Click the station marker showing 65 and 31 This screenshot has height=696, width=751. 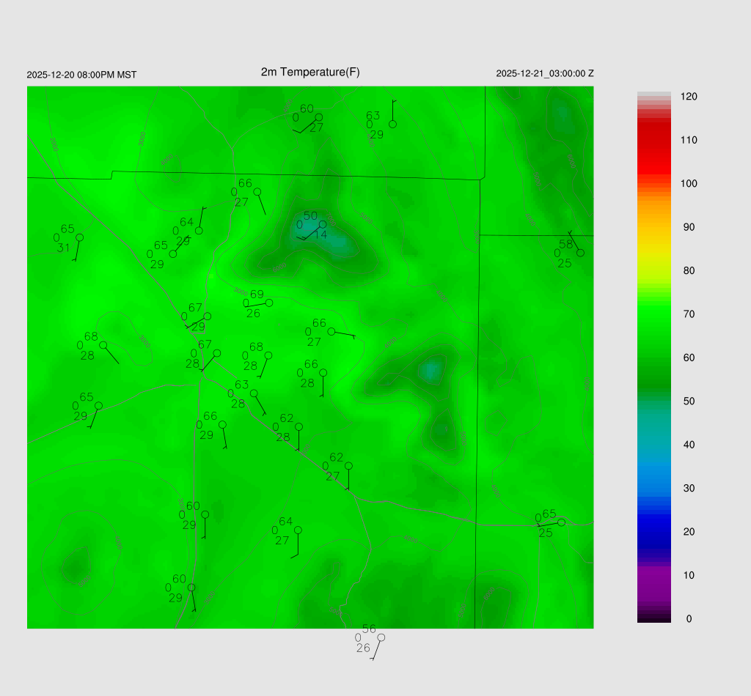pos(79,237)
